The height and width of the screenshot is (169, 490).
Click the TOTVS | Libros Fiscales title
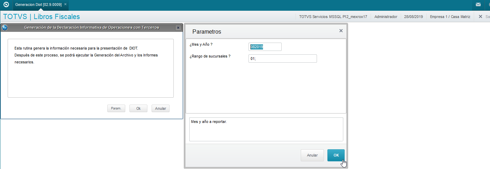tap(42, 17)
